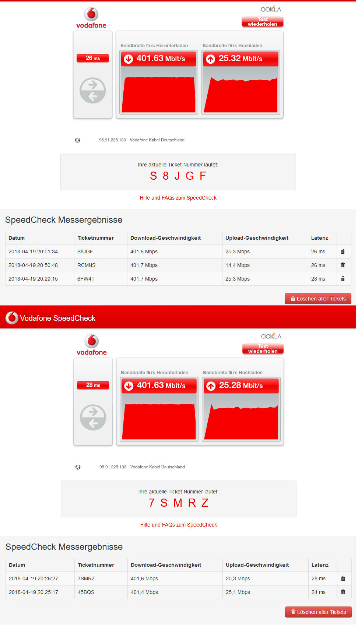Open upper 'Hilfe und FAQs zum SpeedCheck' link
The width and height of the screenshot is (358, 626).
178,198
